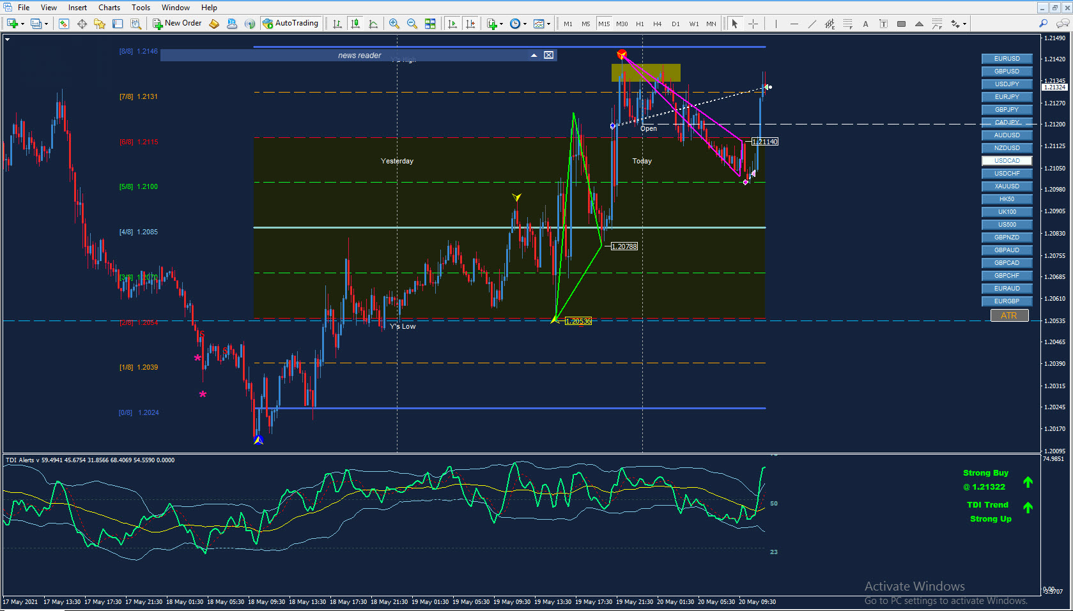Open the Tools menu
The image size is (1073, 611).
coord(141,8)
